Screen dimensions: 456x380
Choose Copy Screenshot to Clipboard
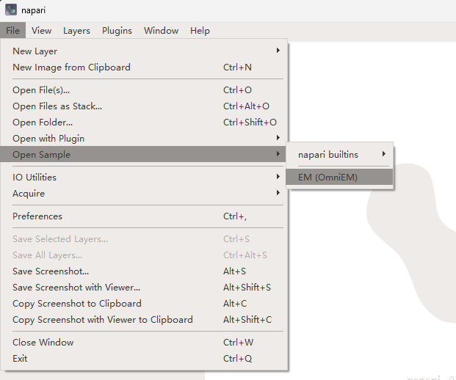pos(77,304)
